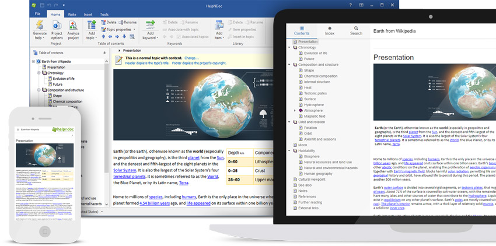The width and height of the screenshot is (496, 246).
Task: Click the Generate help lightning icon
Action: click(x=40, y=25)
